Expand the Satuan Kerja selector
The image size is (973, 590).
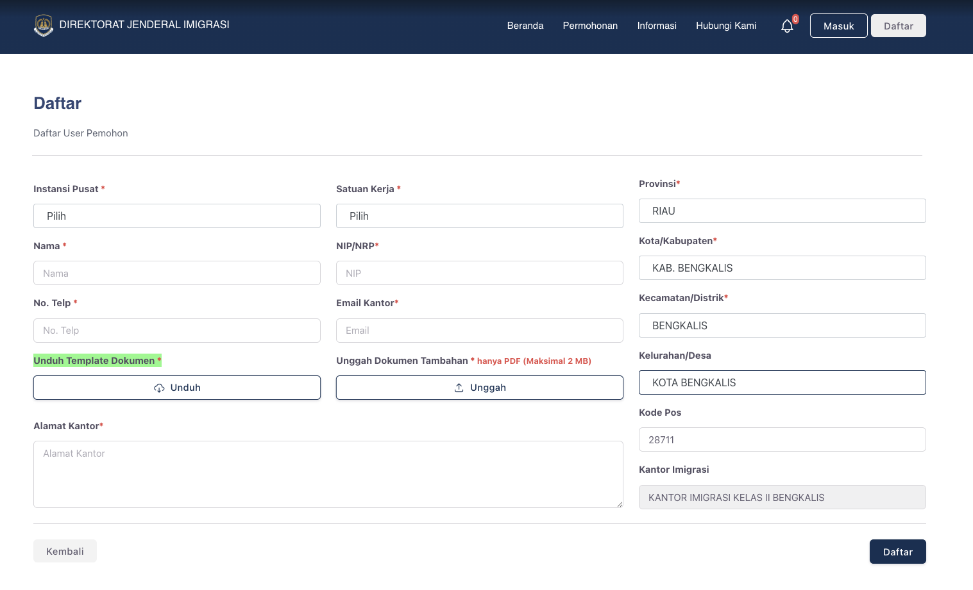(479, 217)
